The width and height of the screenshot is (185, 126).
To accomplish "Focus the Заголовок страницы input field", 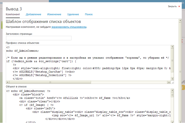I will 39,38.
